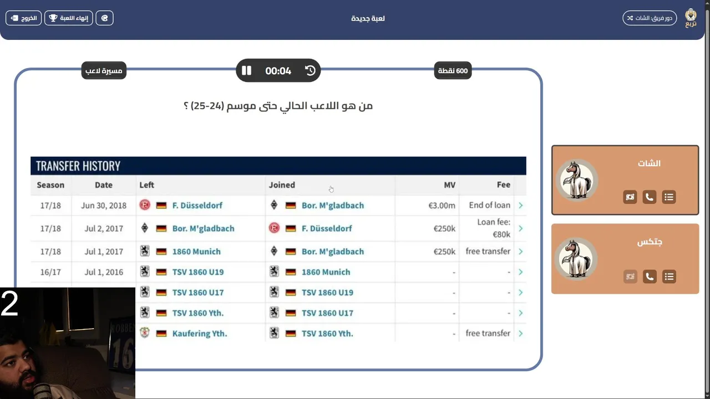Click Gladbach crest in the Jul 2, 2017 row
This screenshot has width=710, height=399.
pyautogui.click(x=145, y=228)
